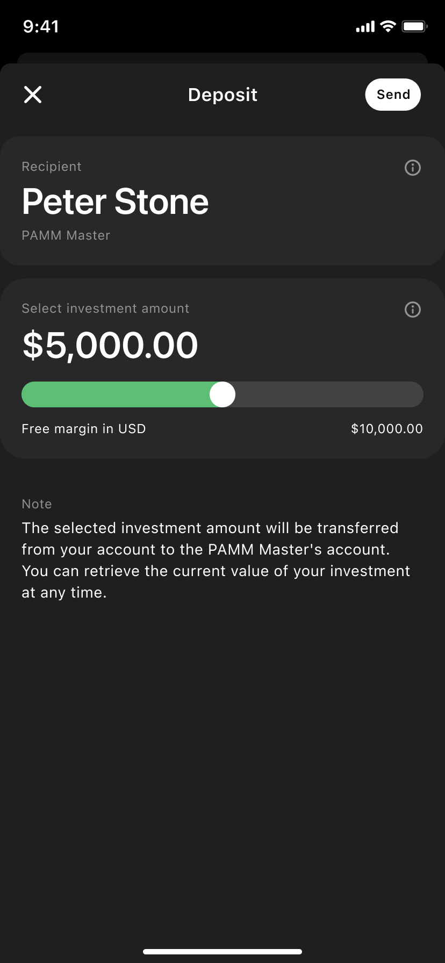Open the investment amount info icon
The image size is (445, 963).
click(412, 310)
